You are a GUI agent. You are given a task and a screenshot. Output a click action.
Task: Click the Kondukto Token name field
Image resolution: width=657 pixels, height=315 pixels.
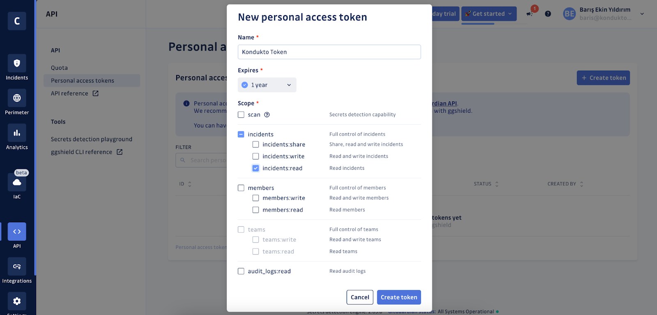(329, 52)
